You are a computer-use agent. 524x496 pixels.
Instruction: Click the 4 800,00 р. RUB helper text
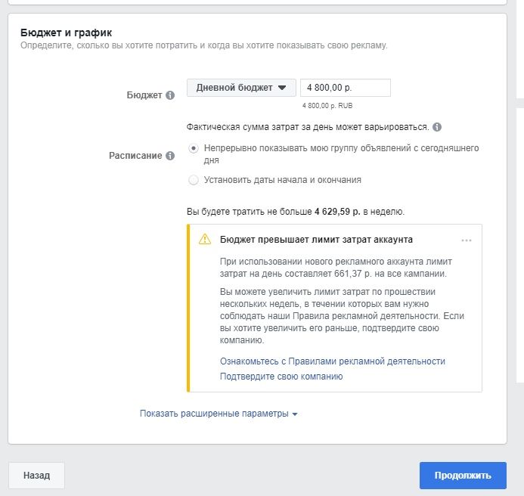pos(327,106)
